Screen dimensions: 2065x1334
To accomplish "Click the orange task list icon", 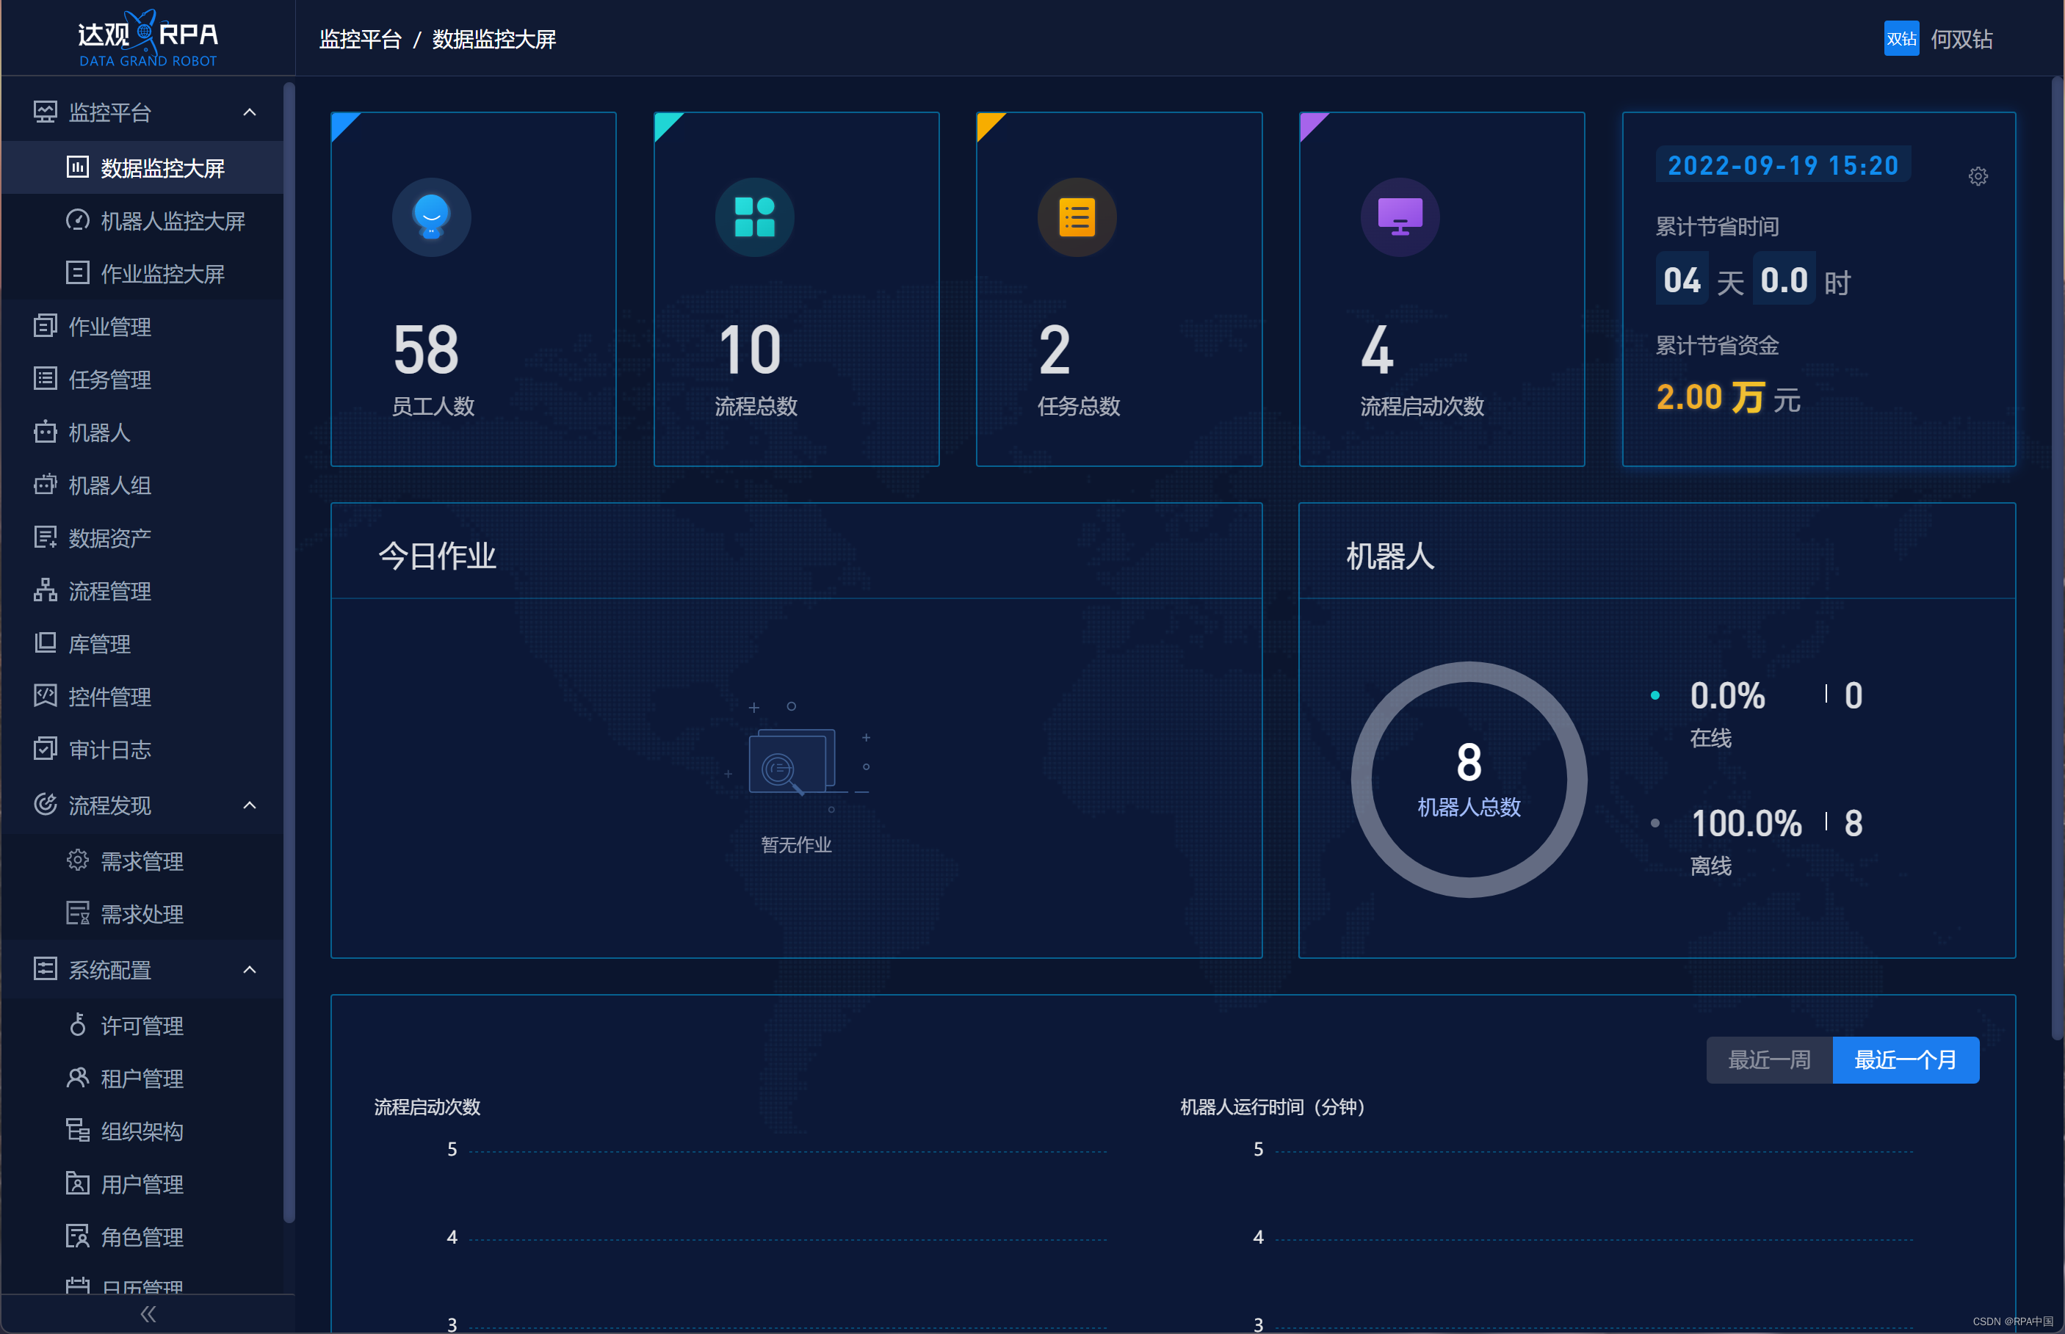I will click(1077, 217).
